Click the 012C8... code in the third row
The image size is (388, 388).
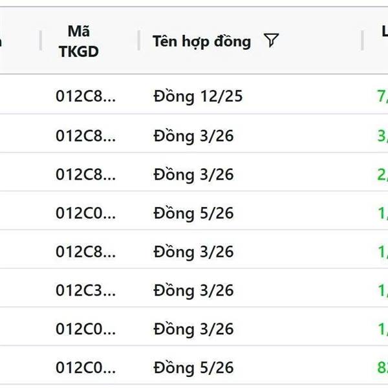point(86,175)
